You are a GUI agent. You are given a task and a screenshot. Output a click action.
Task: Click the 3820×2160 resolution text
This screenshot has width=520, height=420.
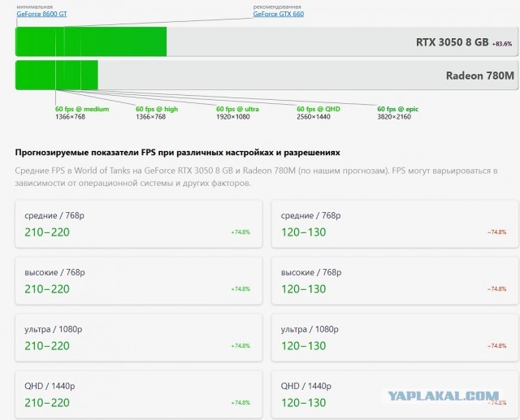click(394, 117)
